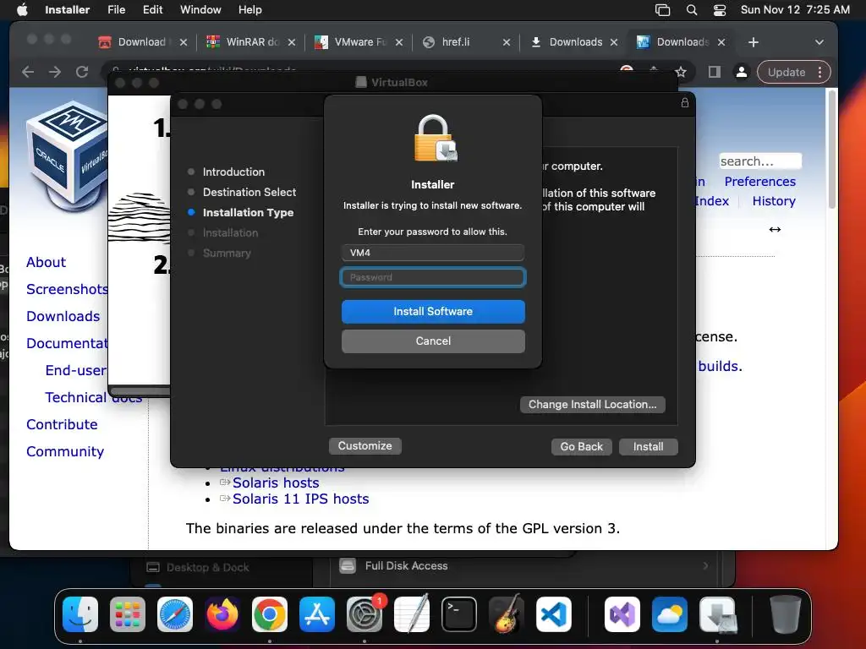Cancel the password prompt
The height and width of the screenshot is (649, 866).
point(433,341)
